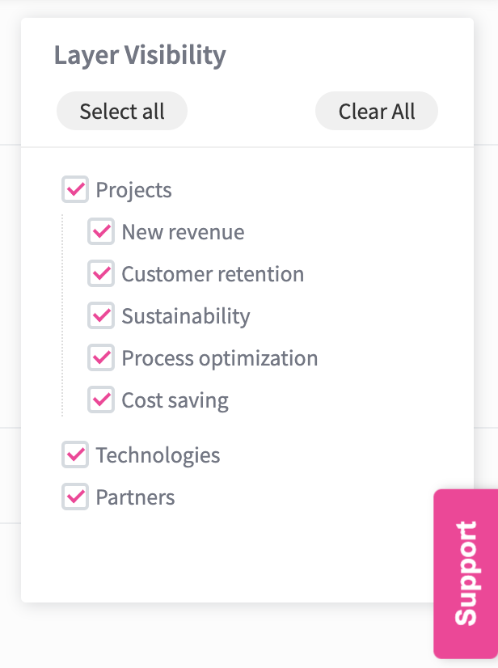Click the Process optimization label text
498x668 pixels.
point(220,358)
